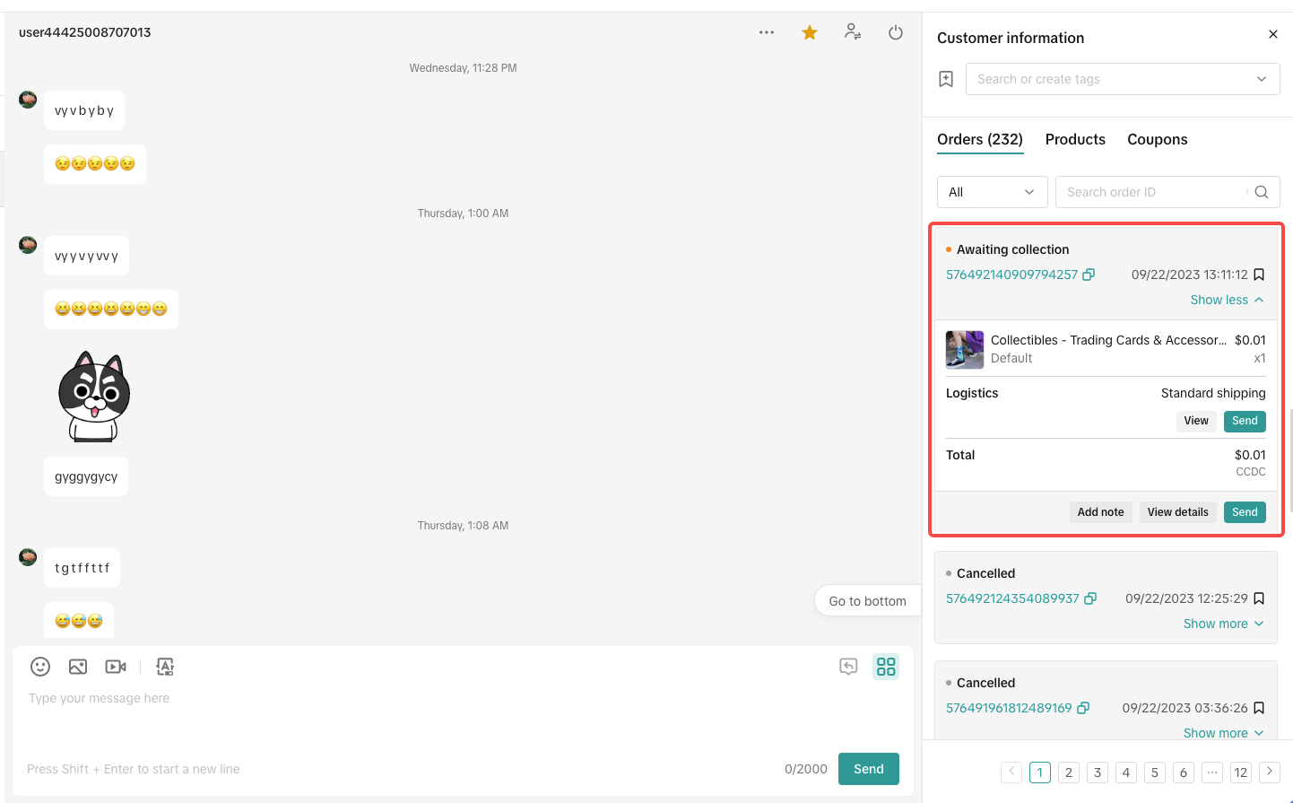The image size is (1293, 803).
Task: Collapse the order with Show less
Action: pyautogui.click(x=1226, y=300)
